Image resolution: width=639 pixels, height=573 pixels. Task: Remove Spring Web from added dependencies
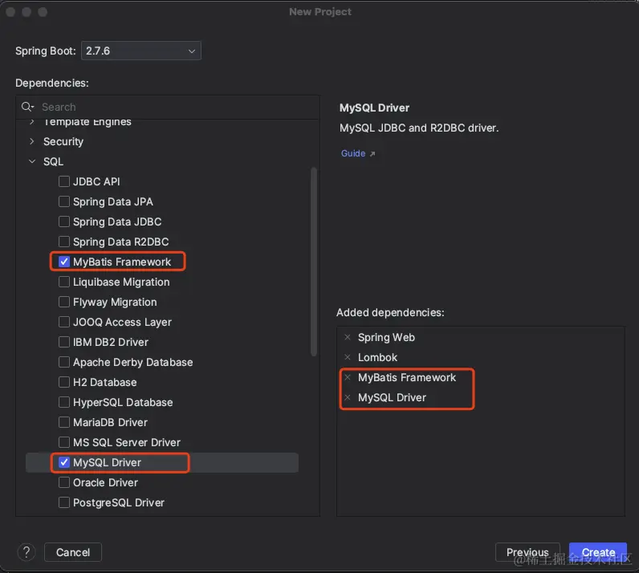click(347, 338)
